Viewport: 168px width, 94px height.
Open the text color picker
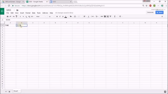click(x=66, y=17)
